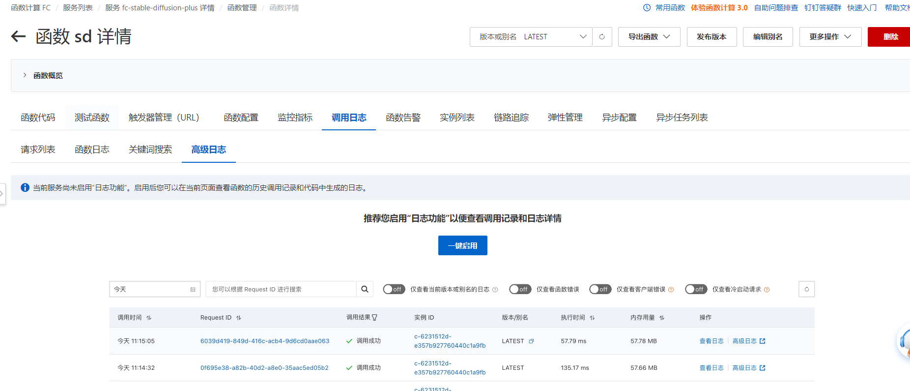
Task: Open the 函数日志 sub-tab
Action: click(x=92, y=150)
